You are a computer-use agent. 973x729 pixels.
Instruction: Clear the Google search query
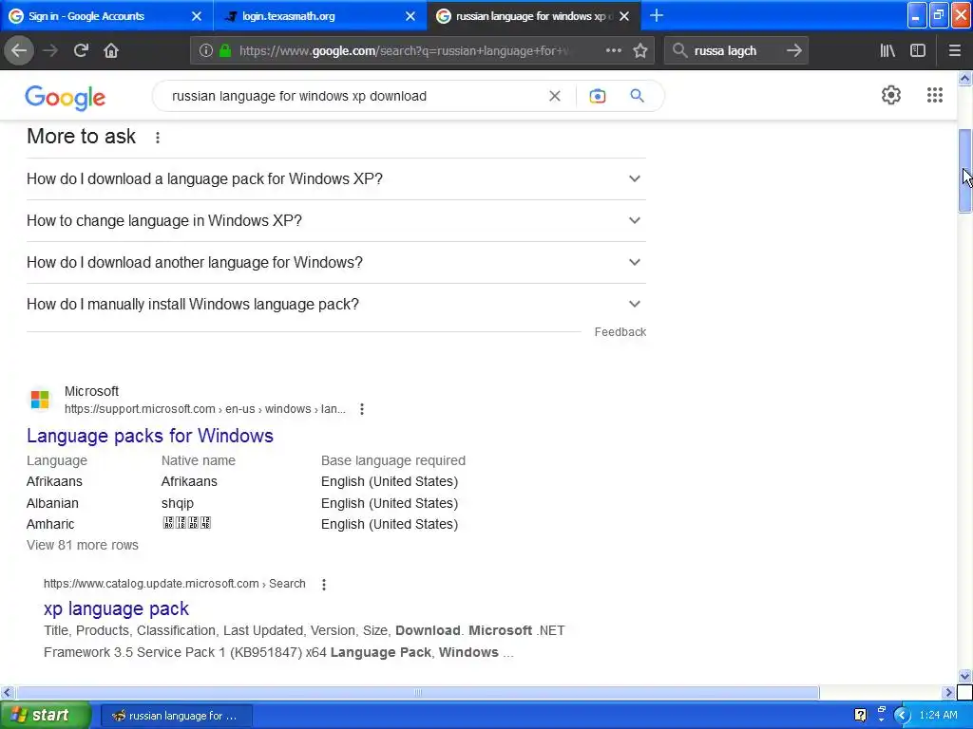555,96
